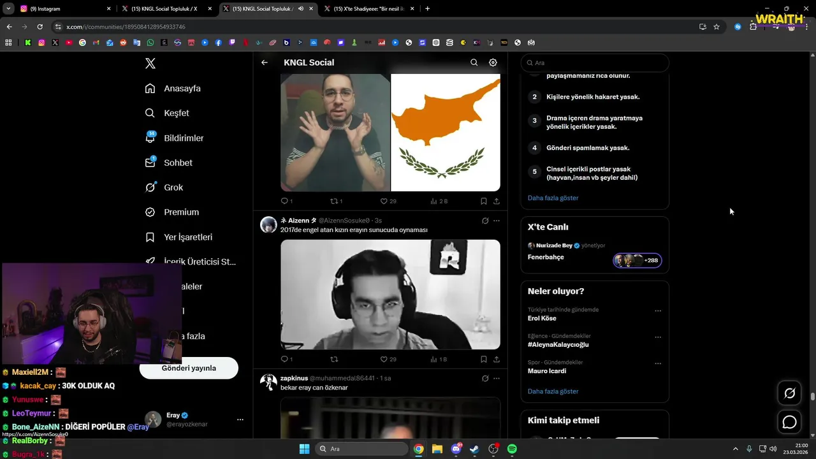
Task: Open Erol Köse trending topic
Action: click(542, 318)
